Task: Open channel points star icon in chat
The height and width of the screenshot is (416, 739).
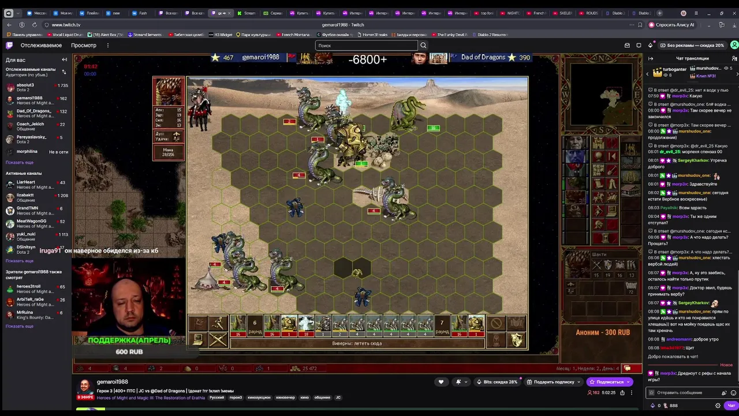Action: [651, 393]
